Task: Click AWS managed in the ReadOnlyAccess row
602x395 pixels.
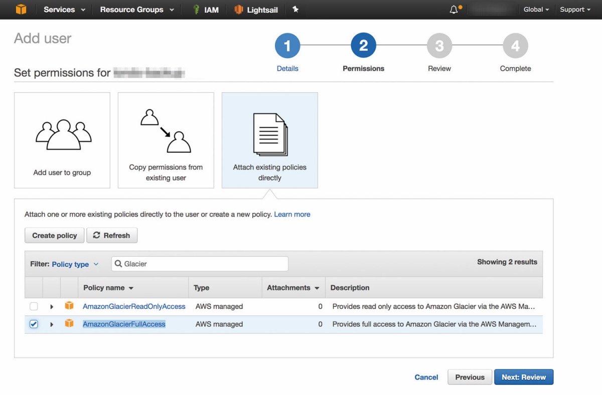Action: (x=219, y=306)
